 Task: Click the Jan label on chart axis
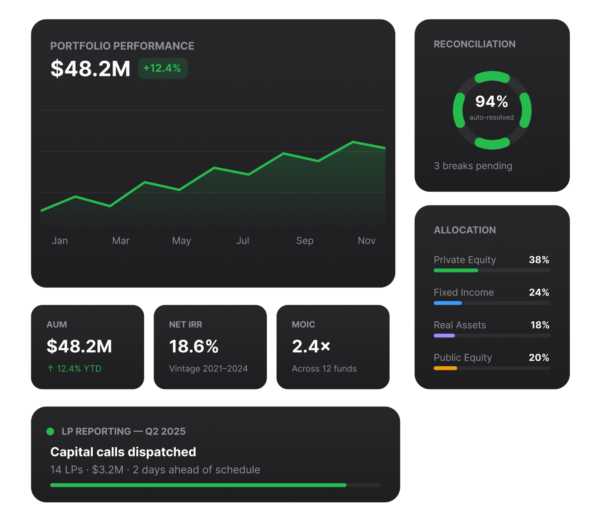click(60, 241)
